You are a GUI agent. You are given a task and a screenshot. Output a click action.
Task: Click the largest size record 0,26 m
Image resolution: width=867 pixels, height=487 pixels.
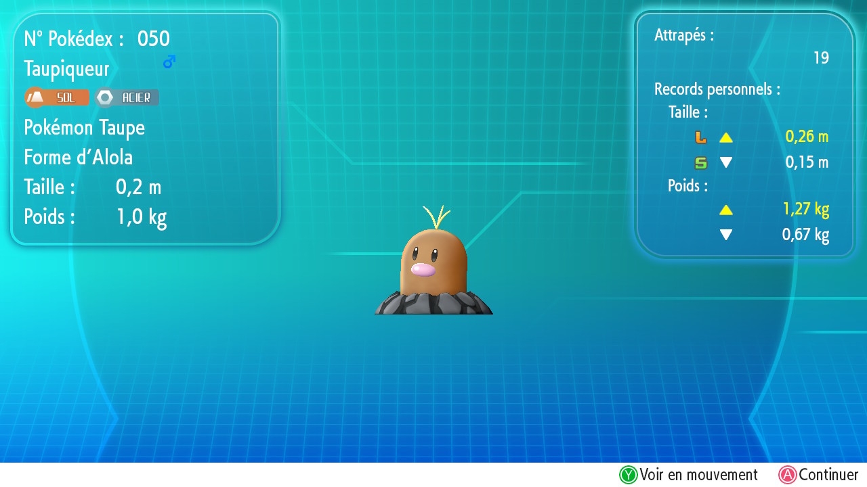pos(807,137)
